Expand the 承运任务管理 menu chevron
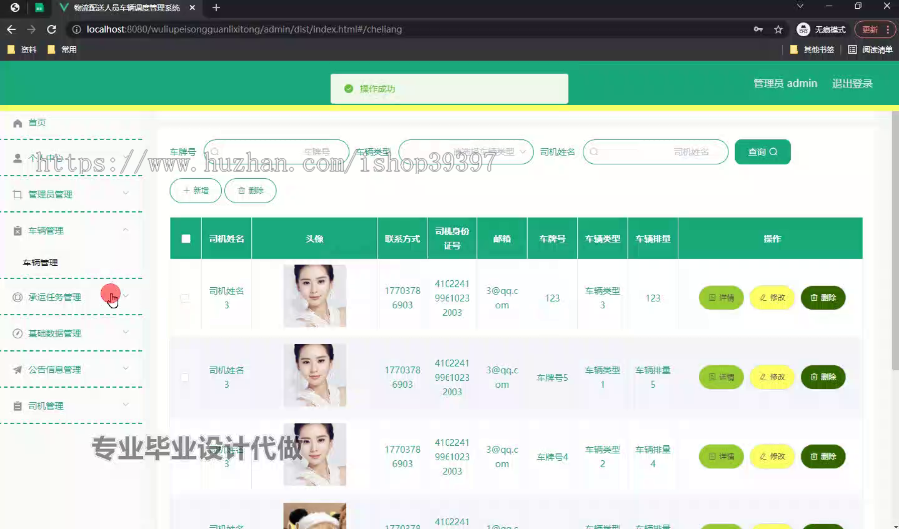 [126, 296]
